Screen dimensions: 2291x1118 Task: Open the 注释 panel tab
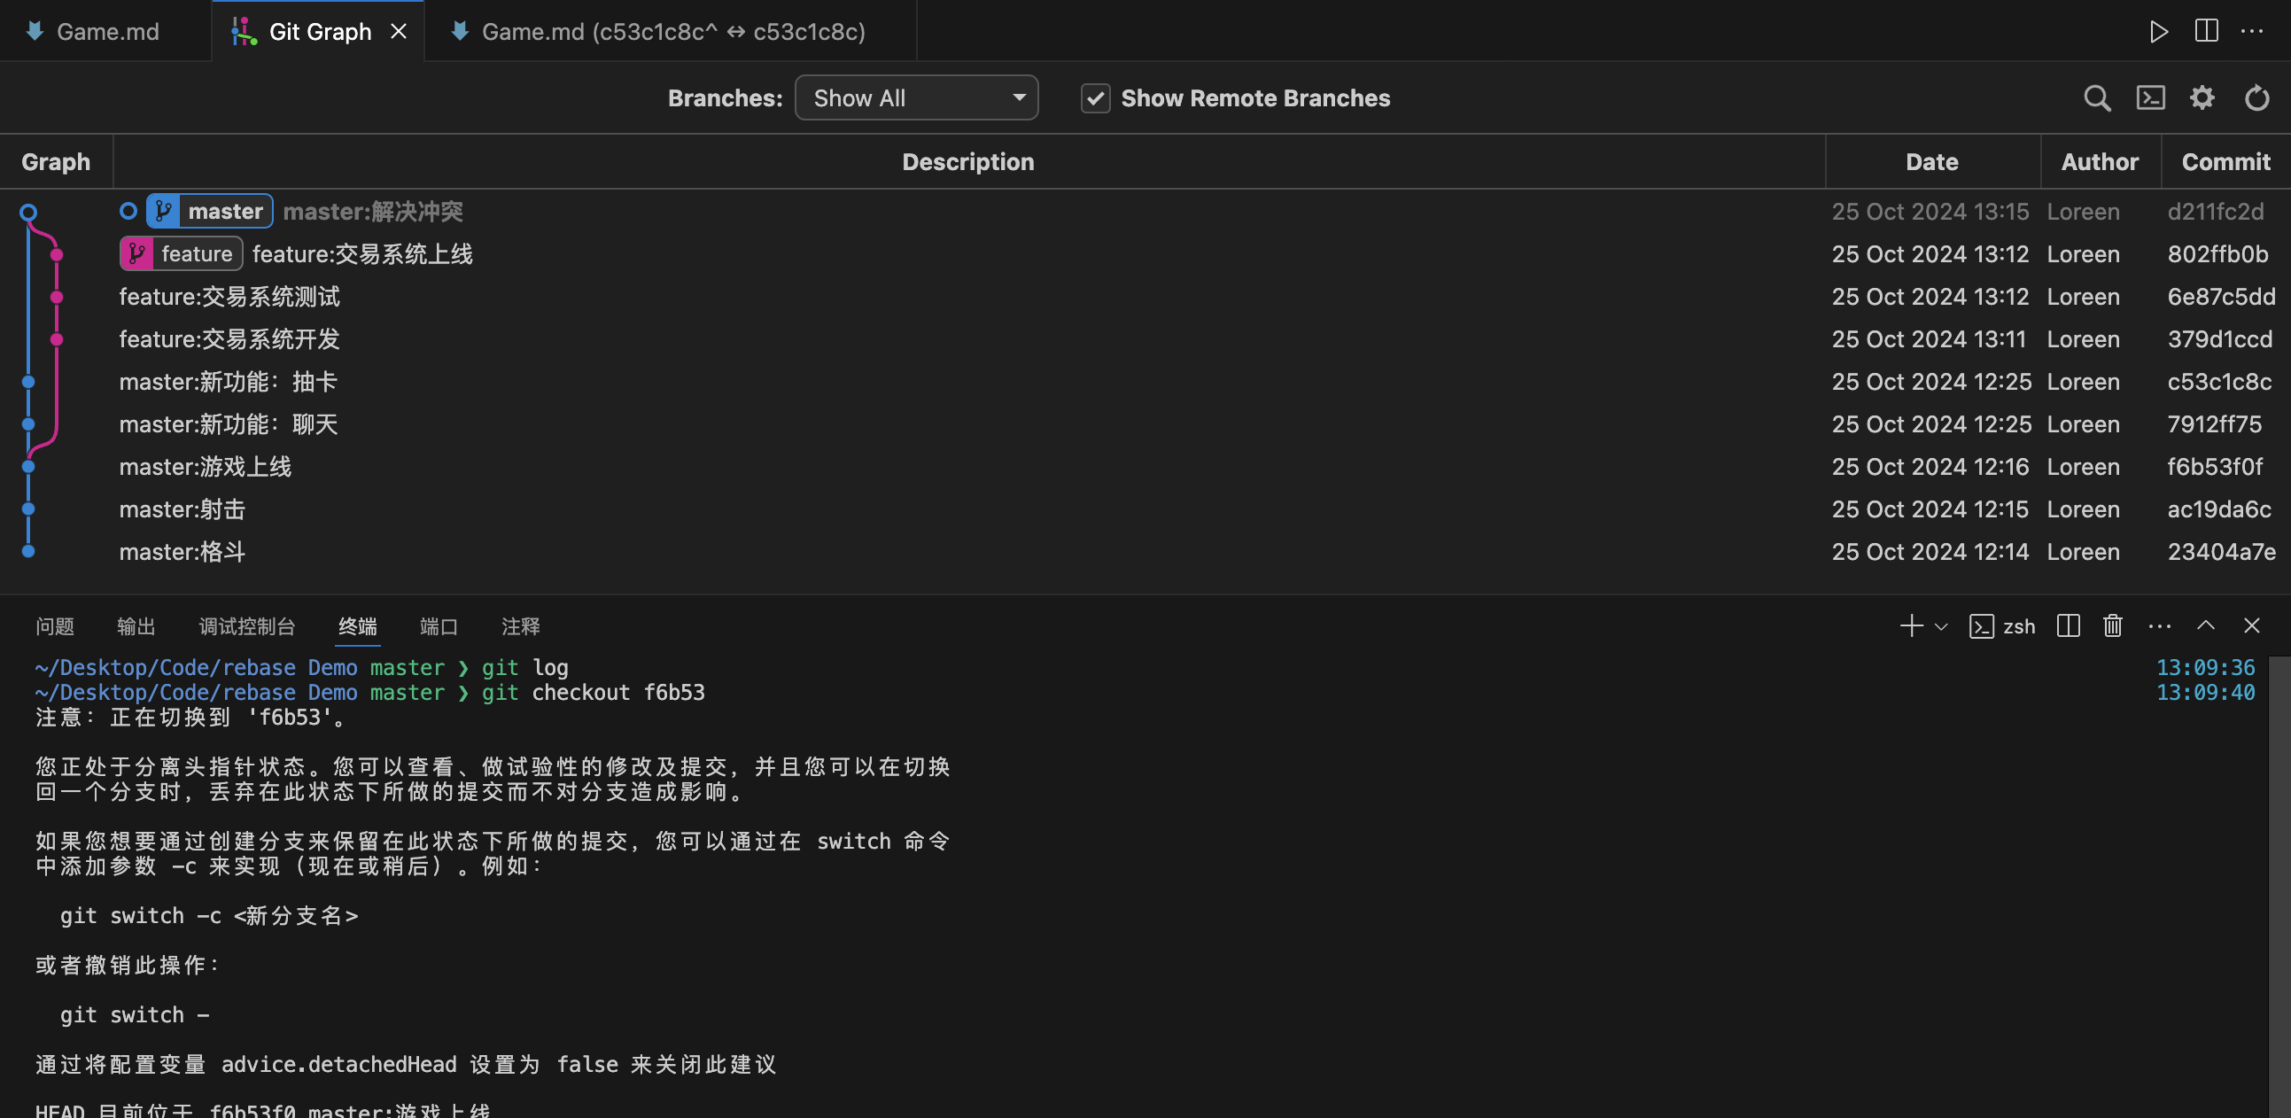point(521,626)
